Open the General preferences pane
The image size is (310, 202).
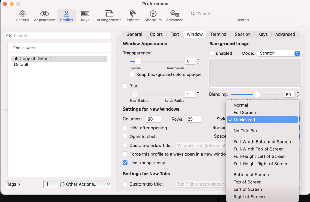22,16
